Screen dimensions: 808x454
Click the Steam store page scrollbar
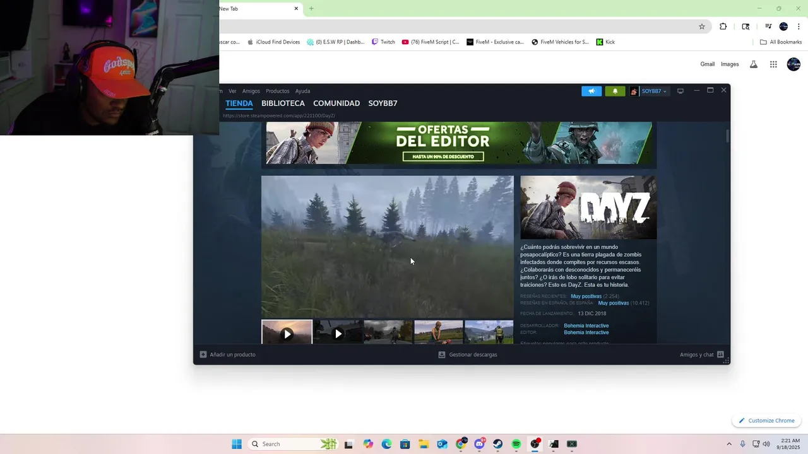pos(727,136)
